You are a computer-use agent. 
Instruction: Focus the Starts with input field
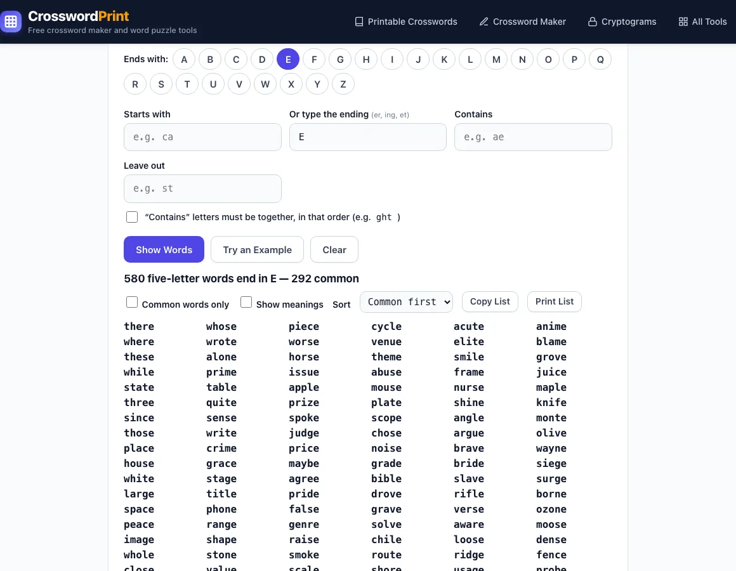click(203, 137)
